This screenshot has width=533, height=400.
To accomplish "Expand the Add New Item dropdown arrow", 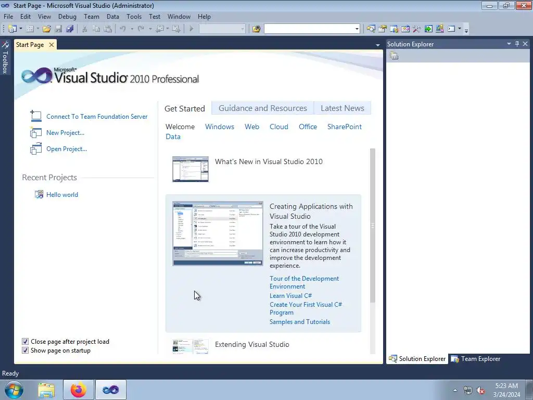I will 37,29.
